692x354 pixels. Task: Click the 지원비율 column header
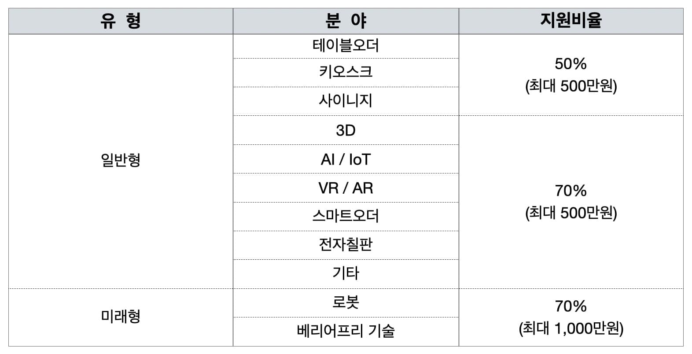(x=571, y=21)
